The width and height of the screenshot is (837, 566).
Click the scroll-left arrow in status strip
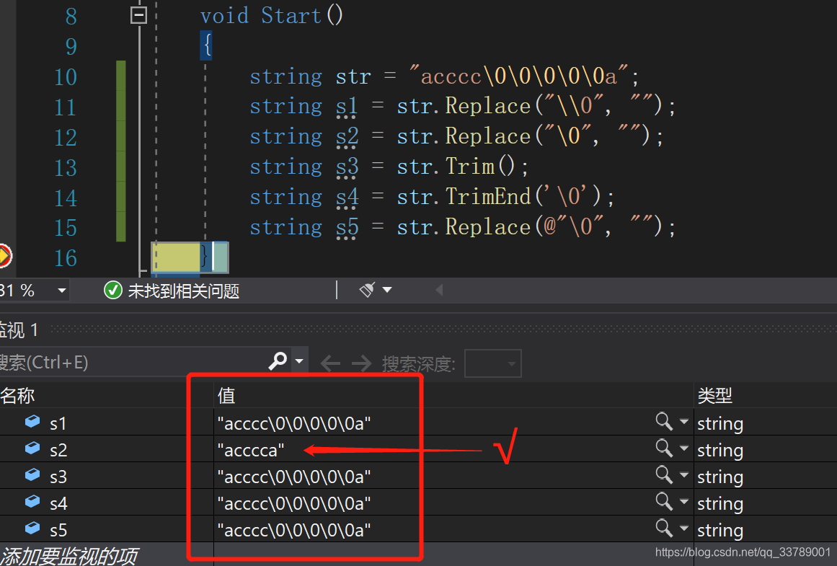(439, 290)
